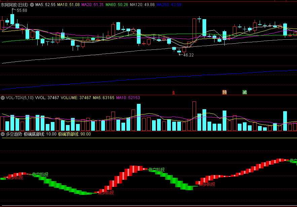Open the orange 预 event marker

click(x=224, y=92)
